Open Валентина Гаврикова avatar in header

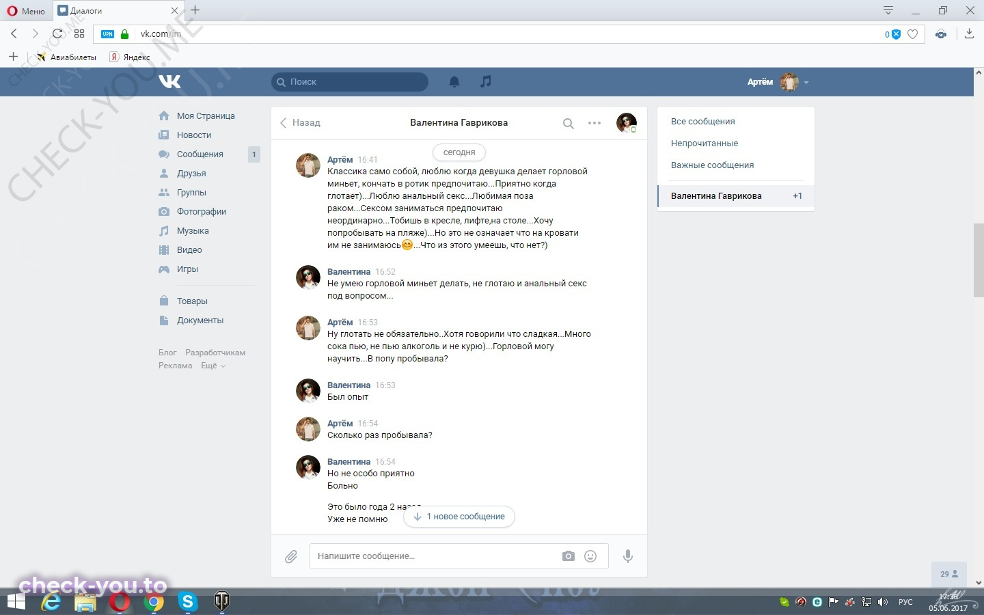(x=626, y=123)
